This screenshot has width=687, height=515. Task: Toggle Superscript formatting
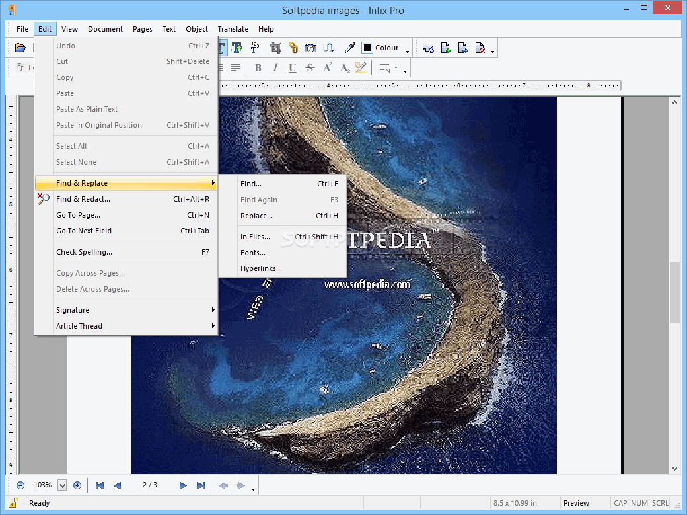327,67
